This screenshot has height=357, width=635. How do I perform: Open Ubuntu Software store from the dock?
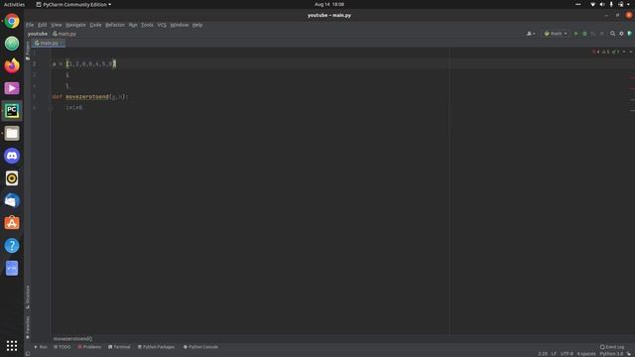point(12,223)
